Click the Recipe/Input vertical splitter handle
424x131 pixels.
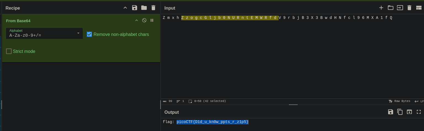click(x=161, y=105)
